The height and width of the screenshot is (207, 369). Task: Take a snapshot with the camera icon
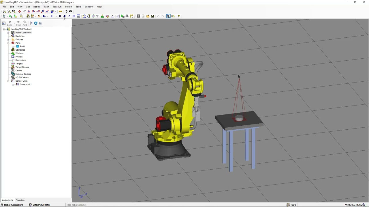tap(71, 11)
